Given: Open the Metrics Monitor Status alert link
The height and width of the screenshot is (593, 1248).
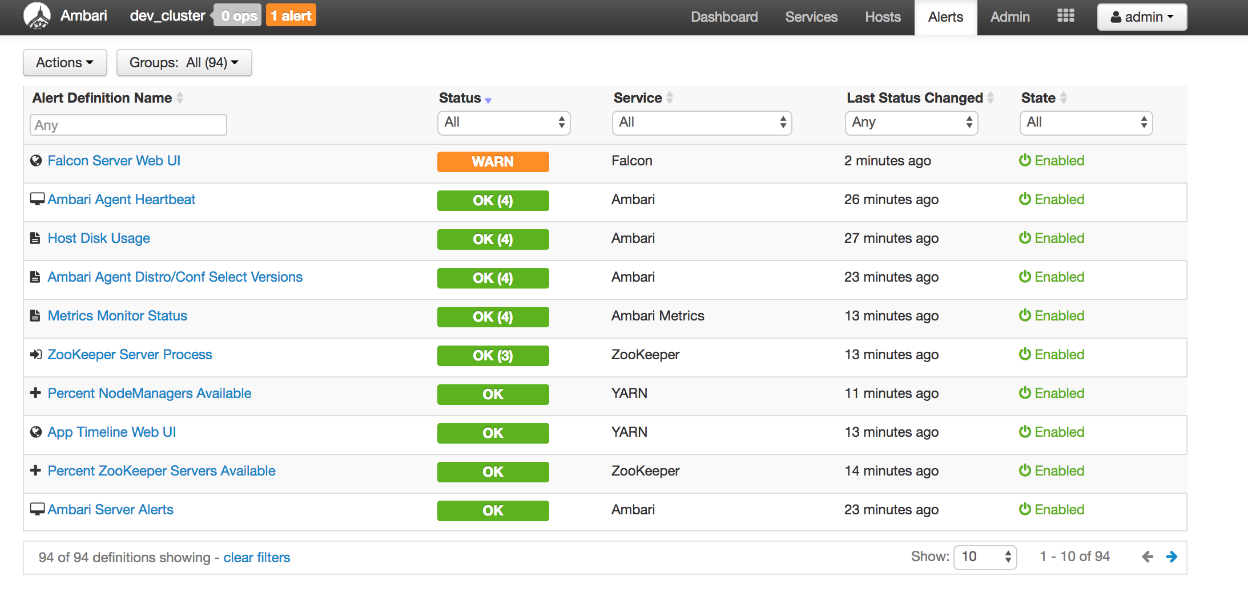Looking at the screenshot, I should [x=117, y=316].
